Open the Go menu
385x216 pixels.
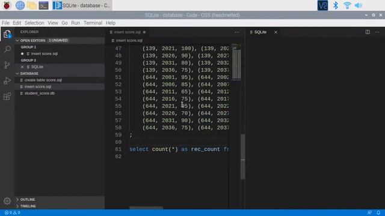(64, 23)
